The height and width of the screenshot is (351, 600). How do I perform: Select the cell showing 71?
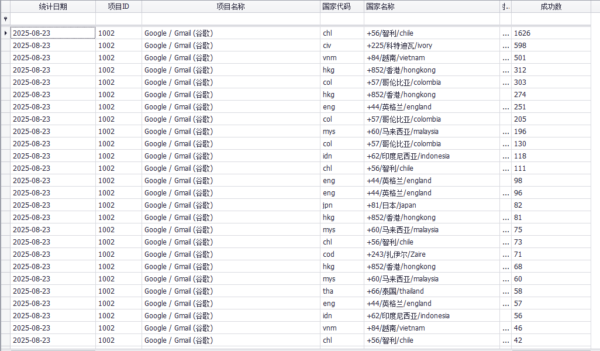click(x=551, y=254)
